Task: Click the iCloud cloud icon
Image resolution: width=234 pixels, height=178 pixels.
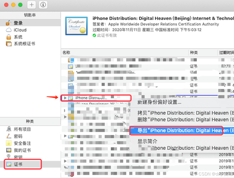Action: [x=9, y=30]
